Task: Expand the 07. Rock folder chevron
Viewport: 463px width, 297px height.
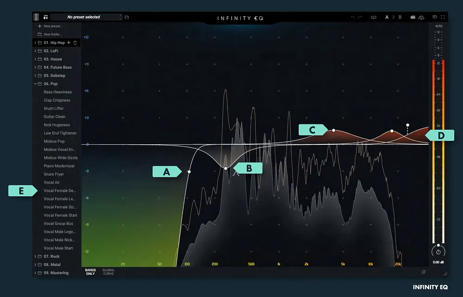Action: click(35, 256)
